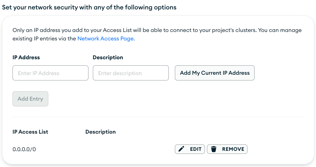Focus the Enter IP Address field

(50, 73)
